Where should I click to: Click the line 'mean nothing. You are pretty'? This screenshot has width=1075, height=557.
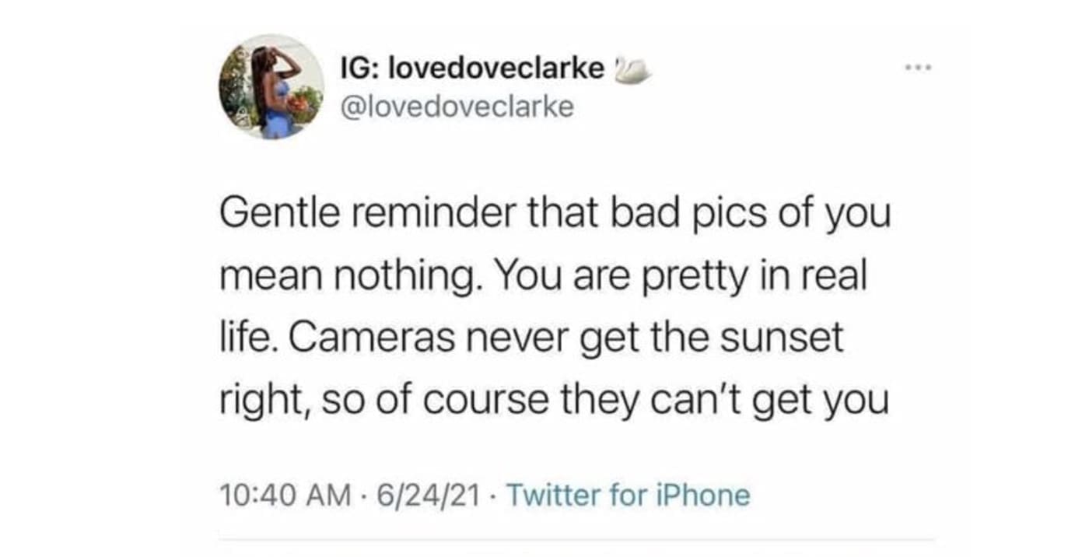point(543,278)
